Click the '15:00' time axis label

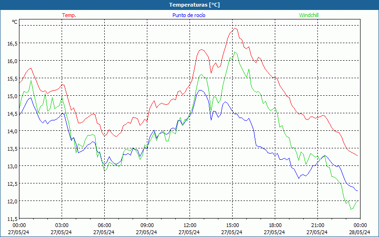click(232, 225)
